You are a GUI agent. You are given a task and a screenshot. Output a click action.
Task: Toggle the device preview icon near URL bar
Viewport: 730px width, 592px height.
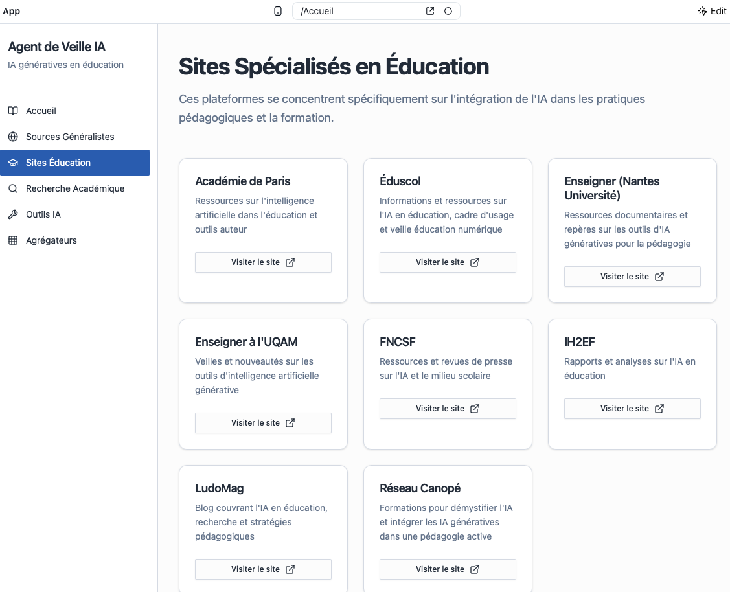(278, 11)
